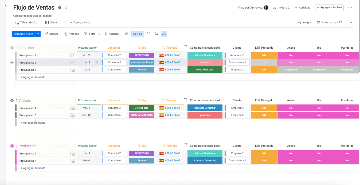Open the Elemento nuevo dropdown arrow
Viewport: 360px width, 185px height.
38,34
